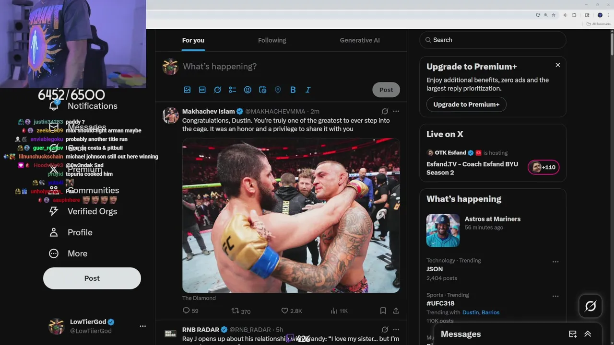Open the Makhachev and Dustin embrace photo
The width and height of the screenshot is (614, 345).
[291, 216]
